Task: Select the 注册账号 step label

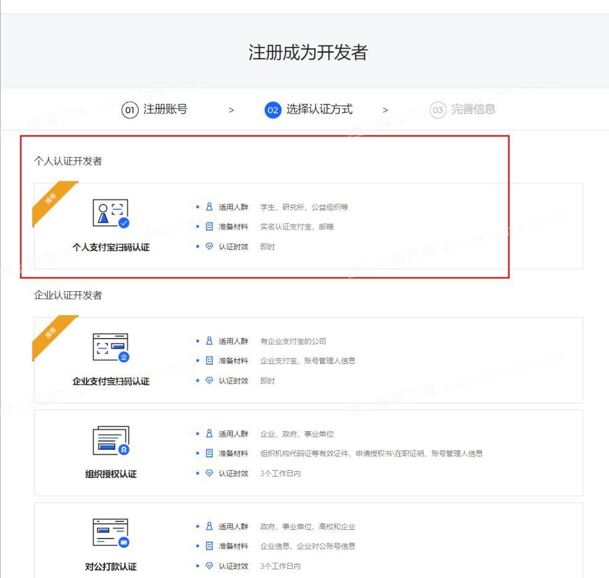Action: click(165, 109)
